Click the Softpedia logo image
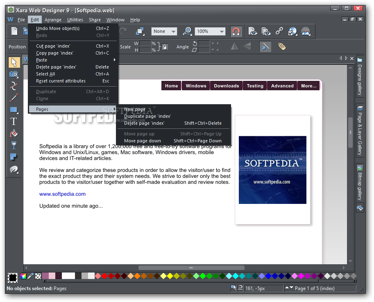Screen dimensions: 374x302 tap(273, 170)
